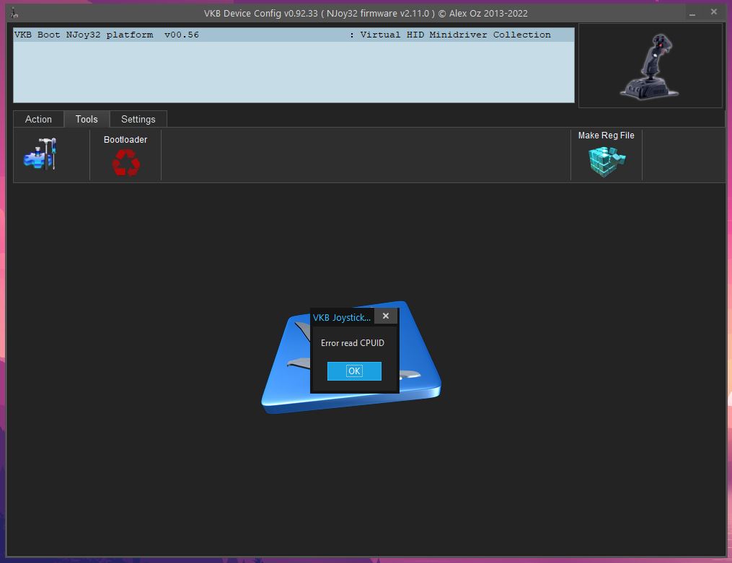Screen dimensions: 732x563
Task: Open the Settings tab
Action: click(138, 120)
